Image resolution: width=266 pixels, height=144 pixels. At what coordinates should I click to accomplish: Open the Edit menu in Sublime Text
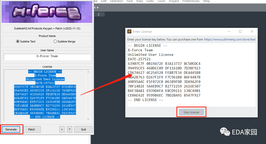click(x=104, y=1)
